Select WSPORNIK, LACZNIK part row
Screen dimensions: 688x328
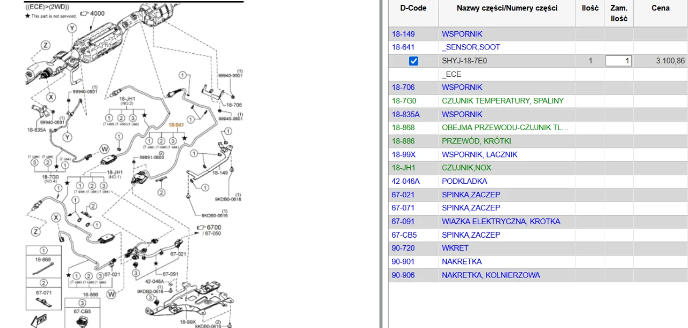pos(479,154)
